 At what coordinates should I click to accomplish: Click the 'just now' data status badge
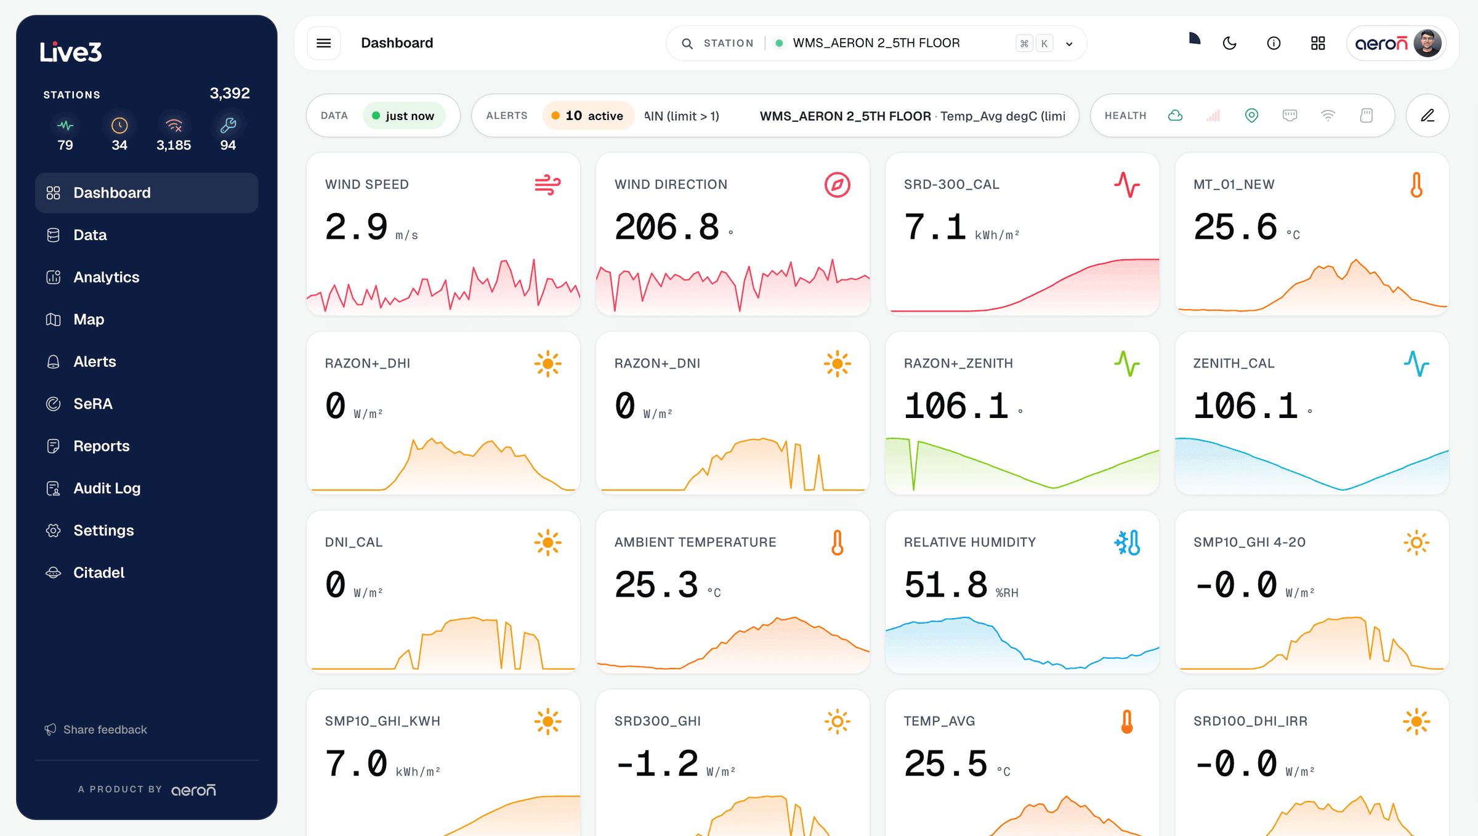[404, 116]
